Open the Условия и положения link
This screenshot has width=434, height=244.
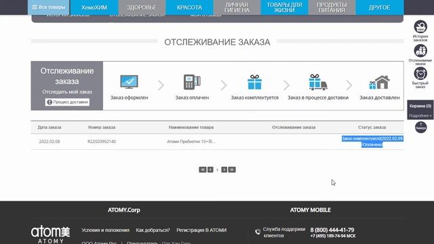[106, 230]
